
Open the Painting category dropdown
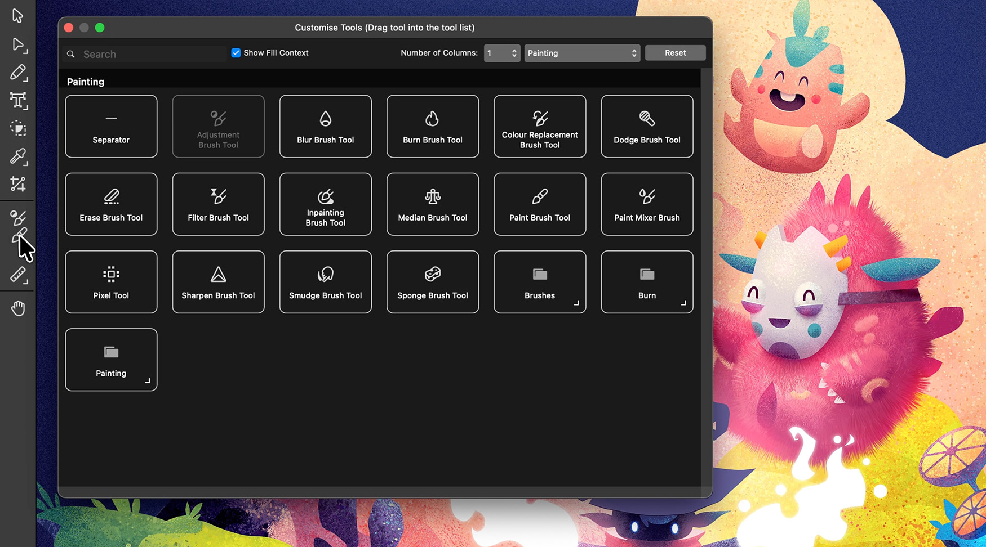[581, 53]
